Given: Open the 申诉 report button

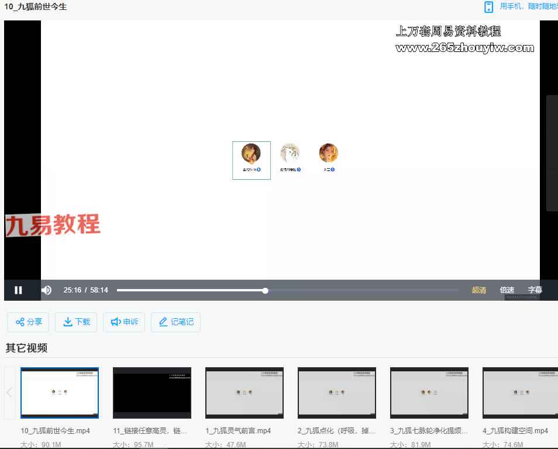Looking at the screenshot, I should point(124,322).
